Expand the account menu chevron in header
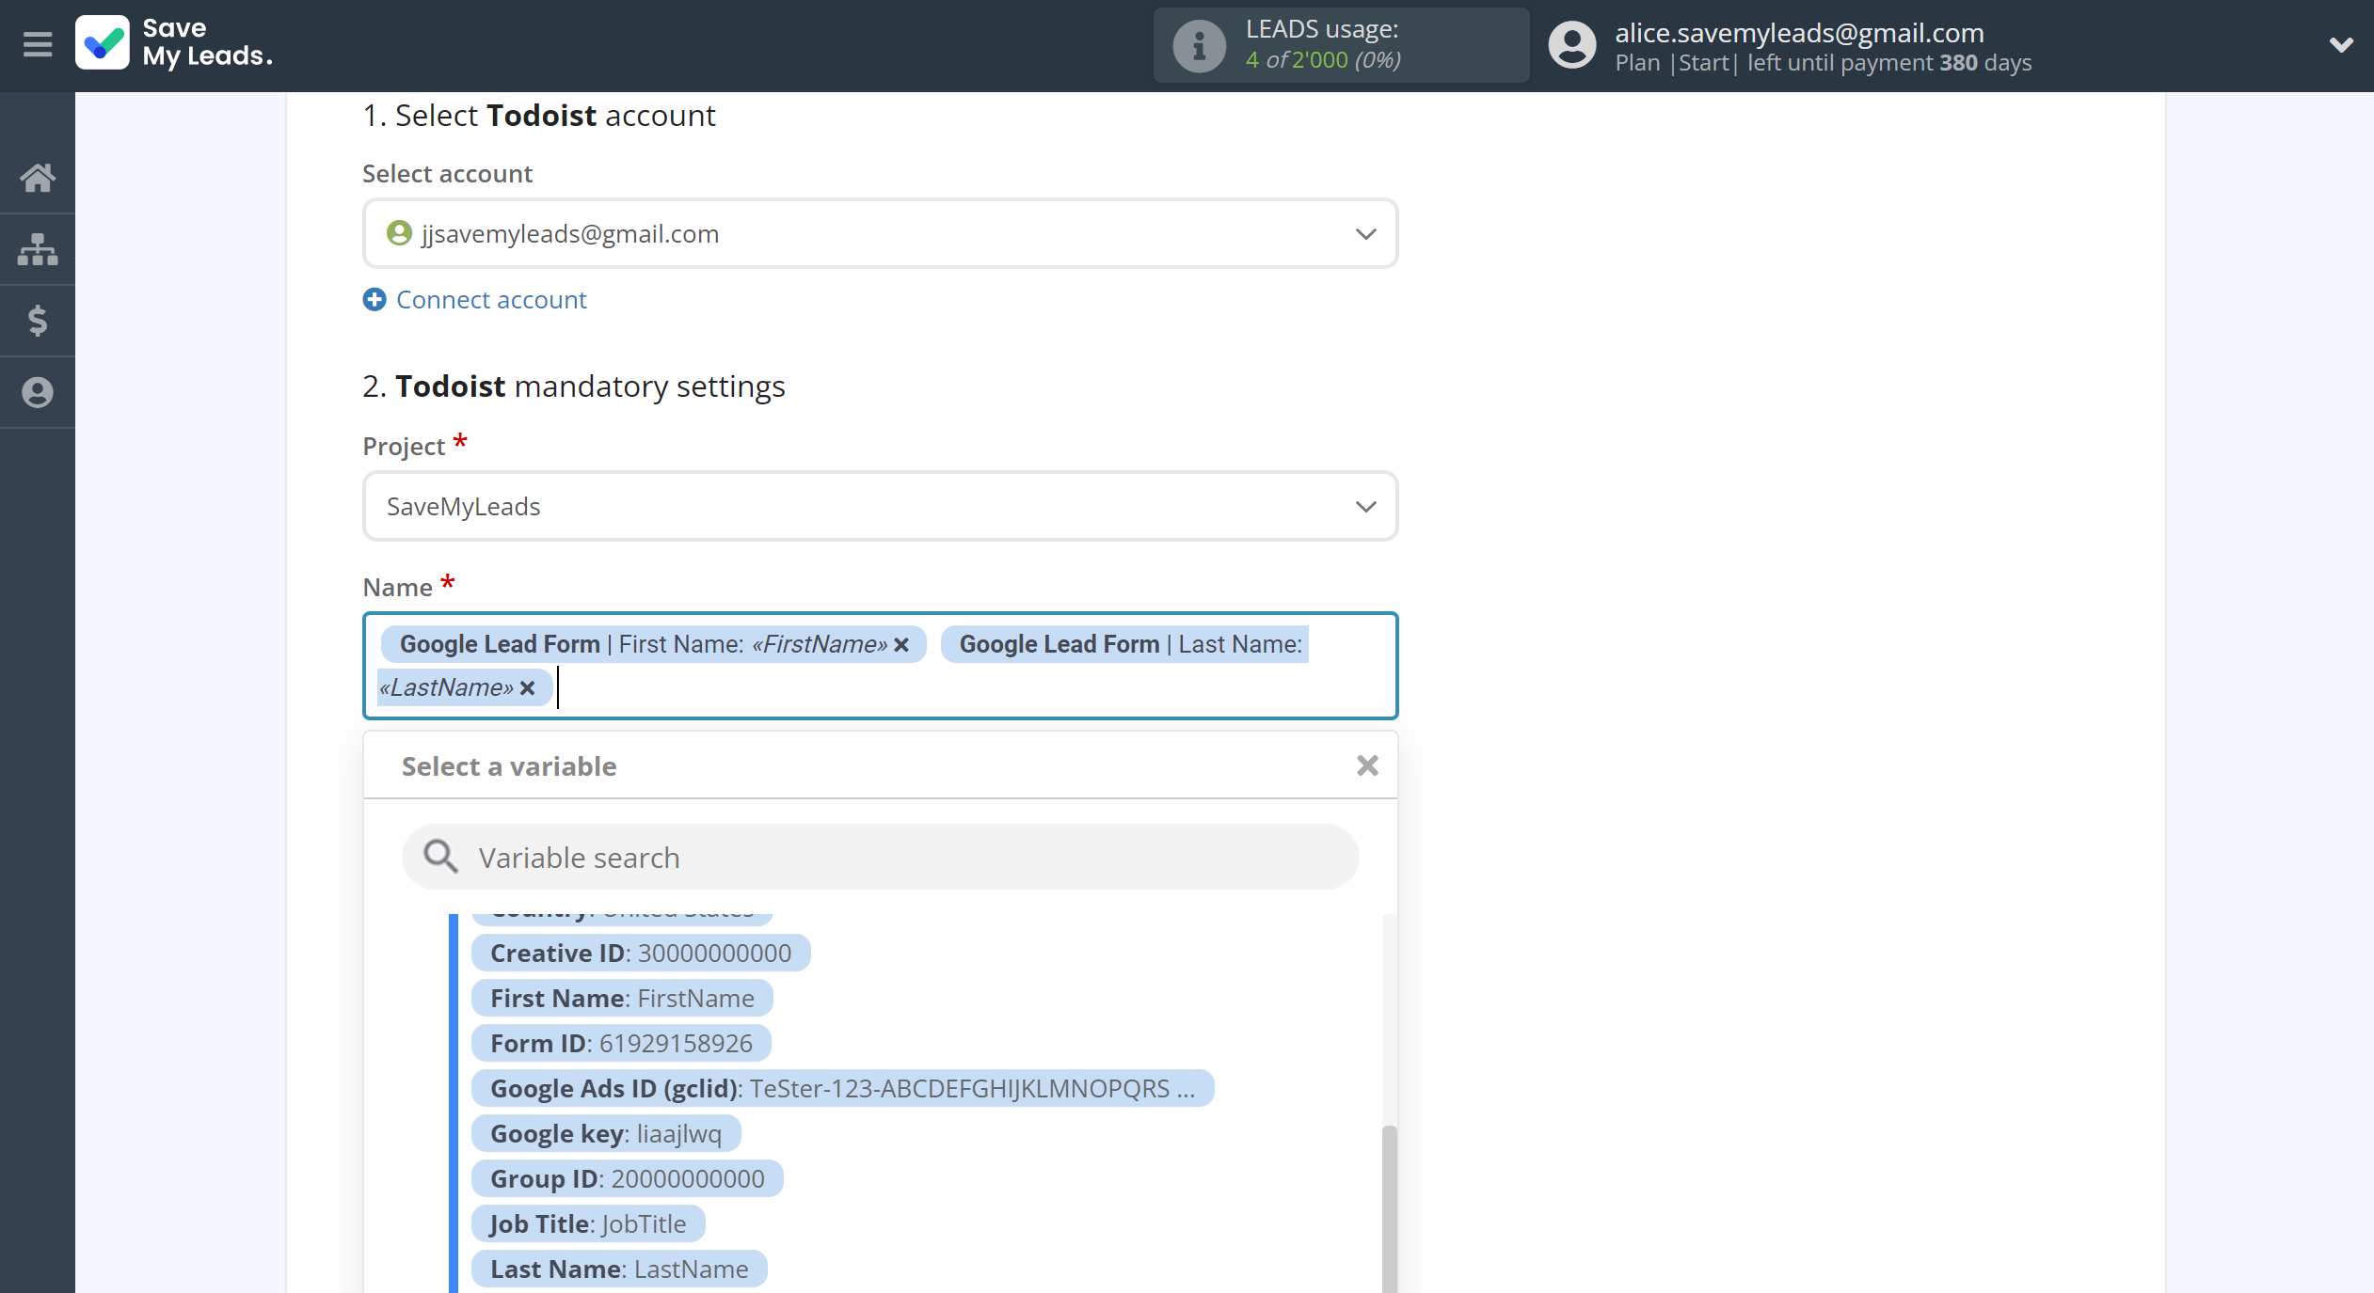Screen dimensions: 2374x1293 [2341, 44]
